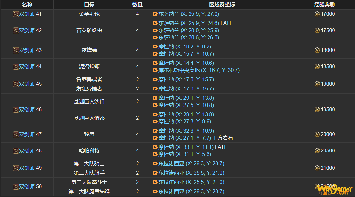Open 东拉诺西亚 link in 第二大队骑士 row

pyautogui.click(x=191, y=164)
